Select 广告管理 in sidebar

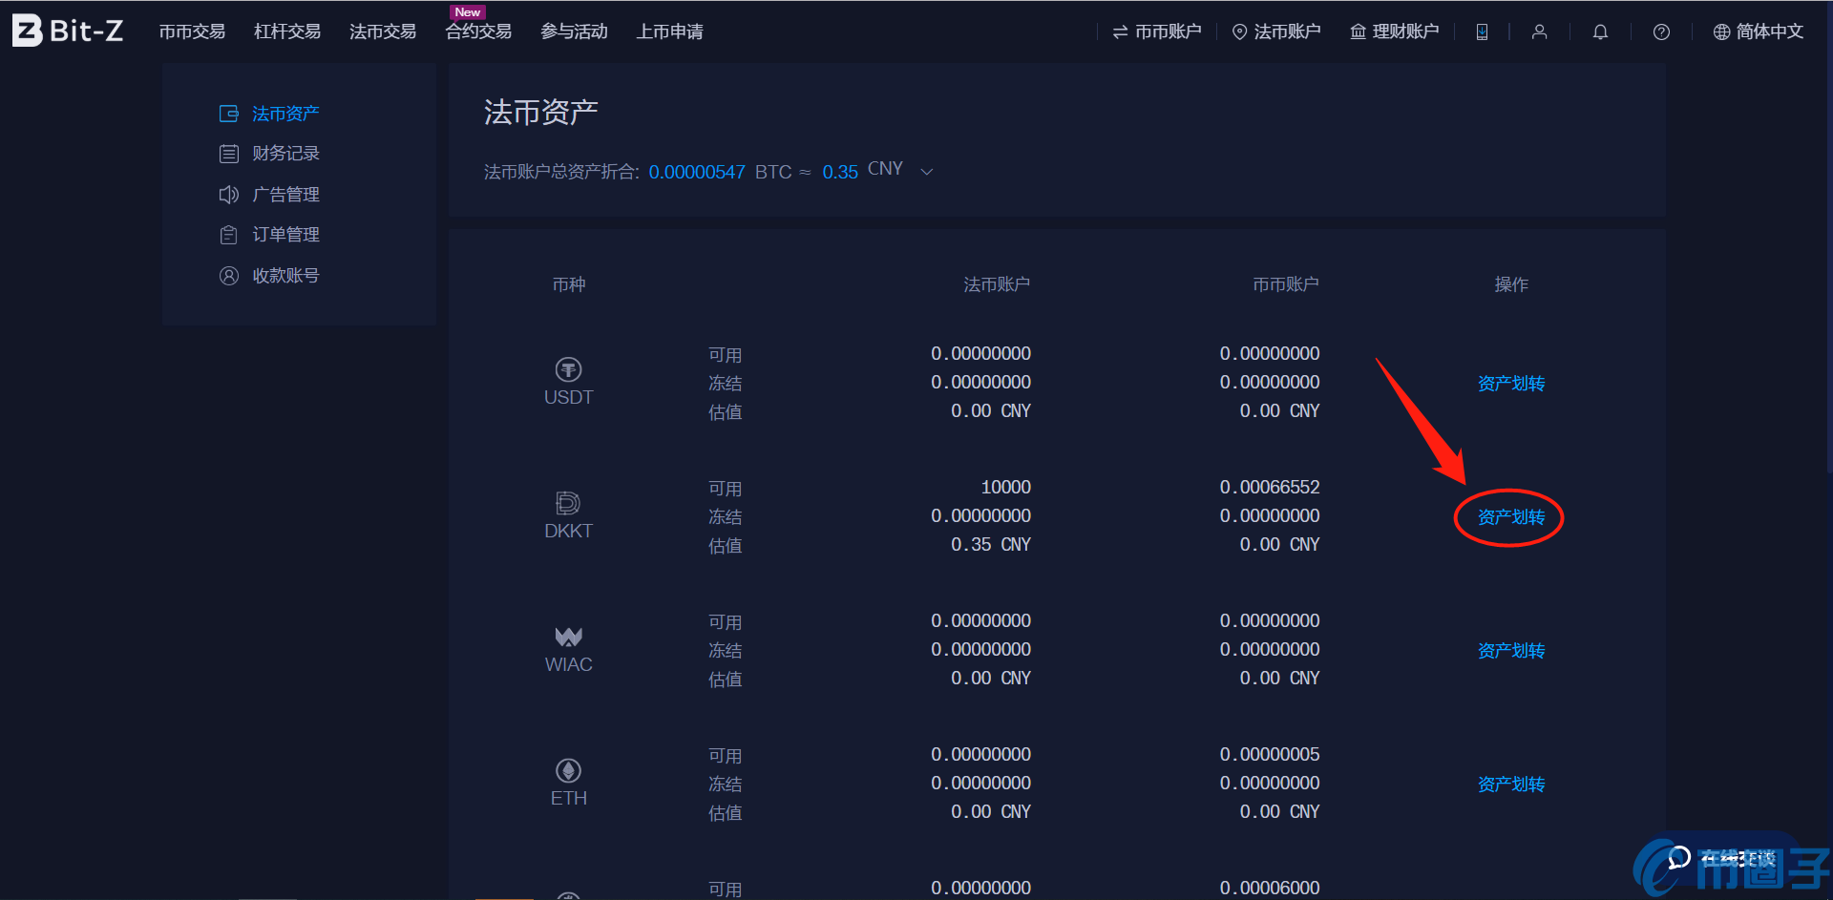(285, 195)
